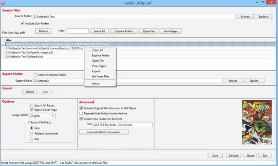Screen dimensions: 278x166
Task: Click the Source Folder Explore button
Action: tap(263, 16)
